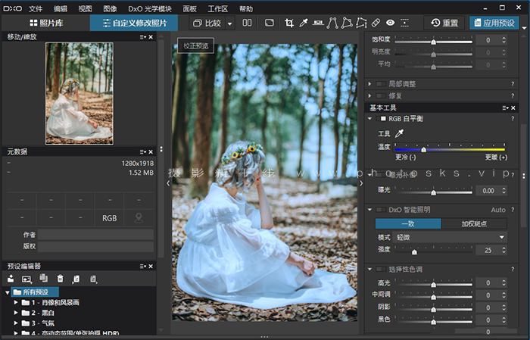Click the 作者 author input field

(x=95, y=235)
